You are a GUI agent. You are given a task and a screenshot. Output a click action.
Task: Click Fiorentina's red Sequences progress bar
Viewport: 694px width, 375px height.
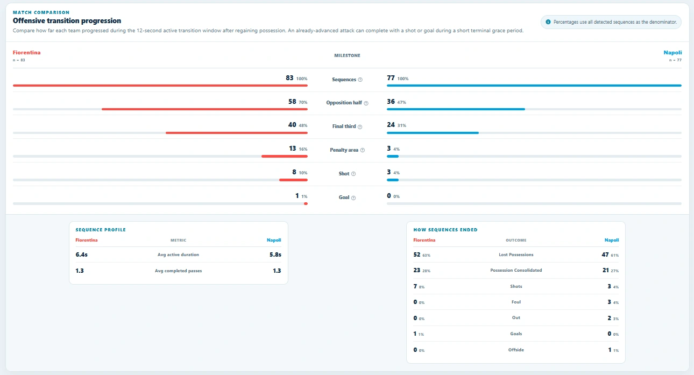(160, 86)
